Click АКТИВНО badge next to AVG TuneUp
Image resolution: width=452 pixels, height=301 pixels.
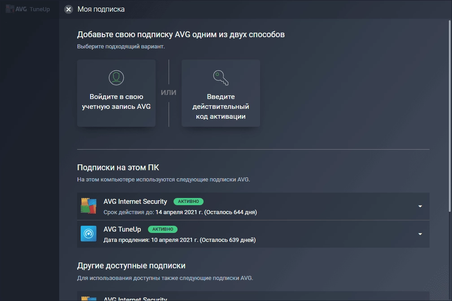point(163,229)
